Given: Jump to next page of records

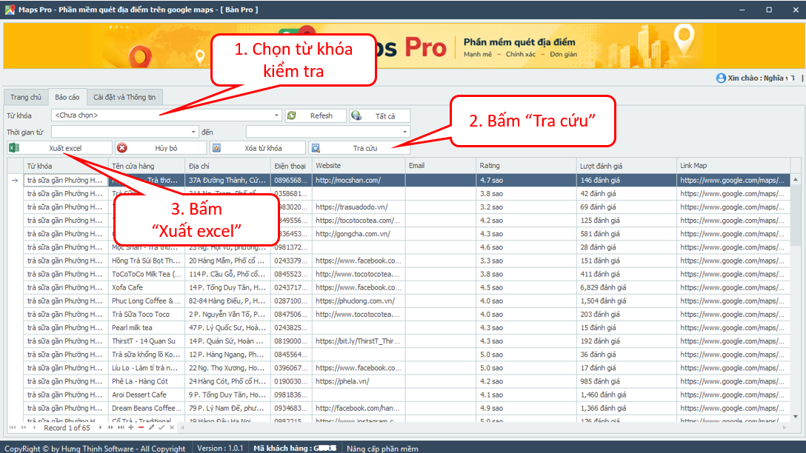Looking at the screenshot, I should pyautogui.click(x=110, y=427).
